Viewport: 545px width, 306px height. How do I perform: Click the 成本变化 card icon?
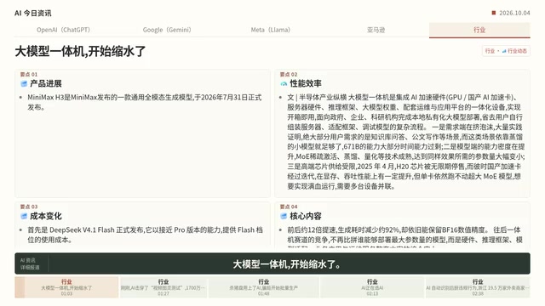pos(24,216)
